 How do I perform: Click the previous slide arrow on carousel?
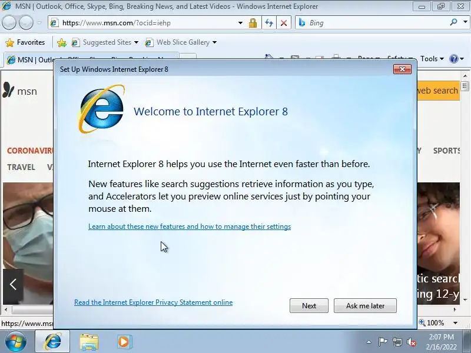[x=13, y=284]
